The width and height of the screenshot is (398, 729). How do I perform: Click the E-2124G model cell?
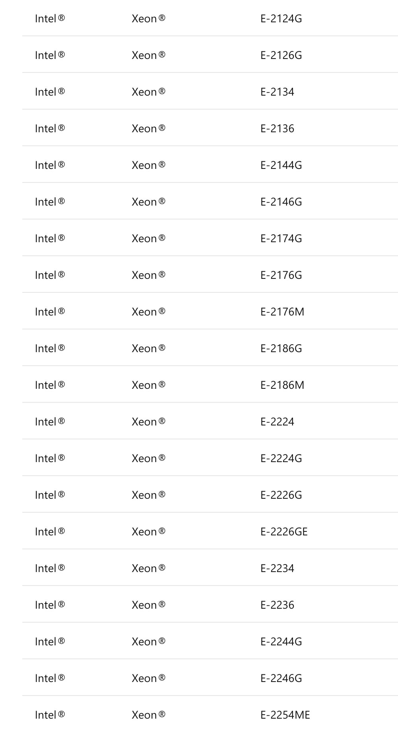click(281, 19)
